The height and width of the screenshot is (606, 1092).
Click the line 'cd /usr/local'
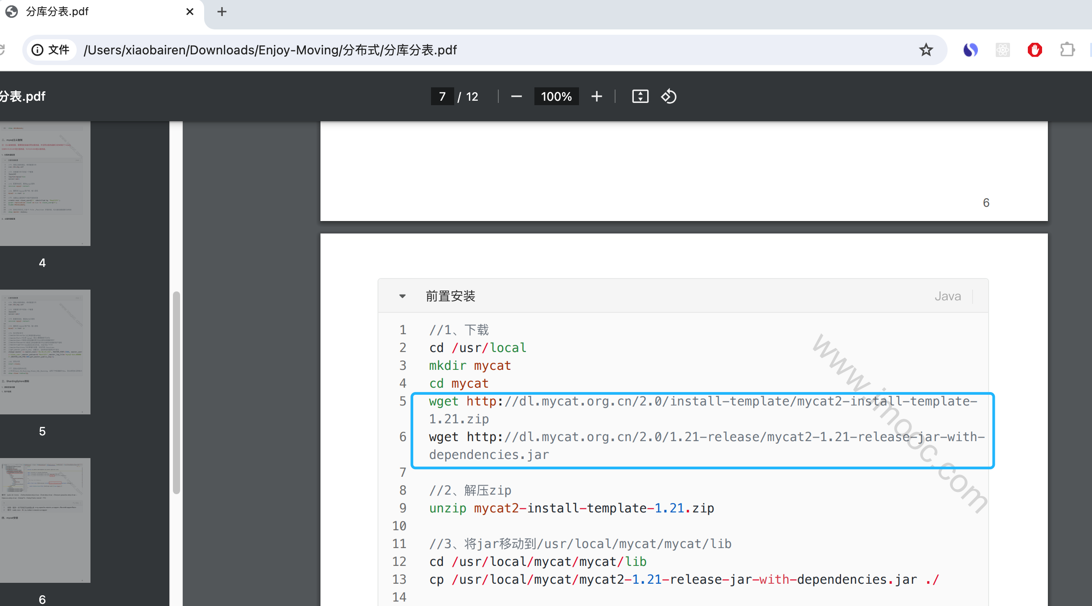[477, 348]
